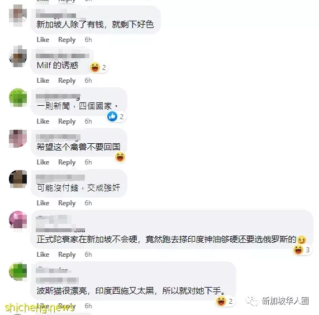
Task: Reply to the 新加坡人除了有钱 comment
Action: click(x=66, y=40)
